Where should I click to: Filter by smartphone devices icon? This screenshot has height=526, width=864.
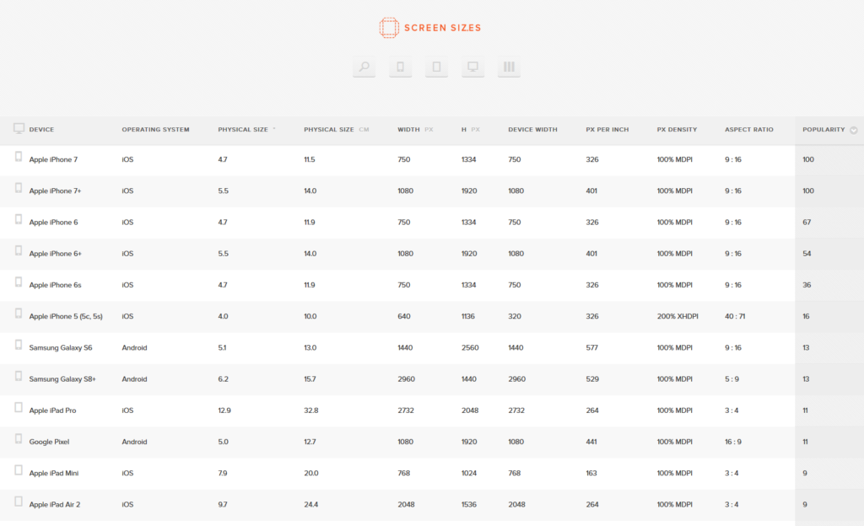coord(400,67)
